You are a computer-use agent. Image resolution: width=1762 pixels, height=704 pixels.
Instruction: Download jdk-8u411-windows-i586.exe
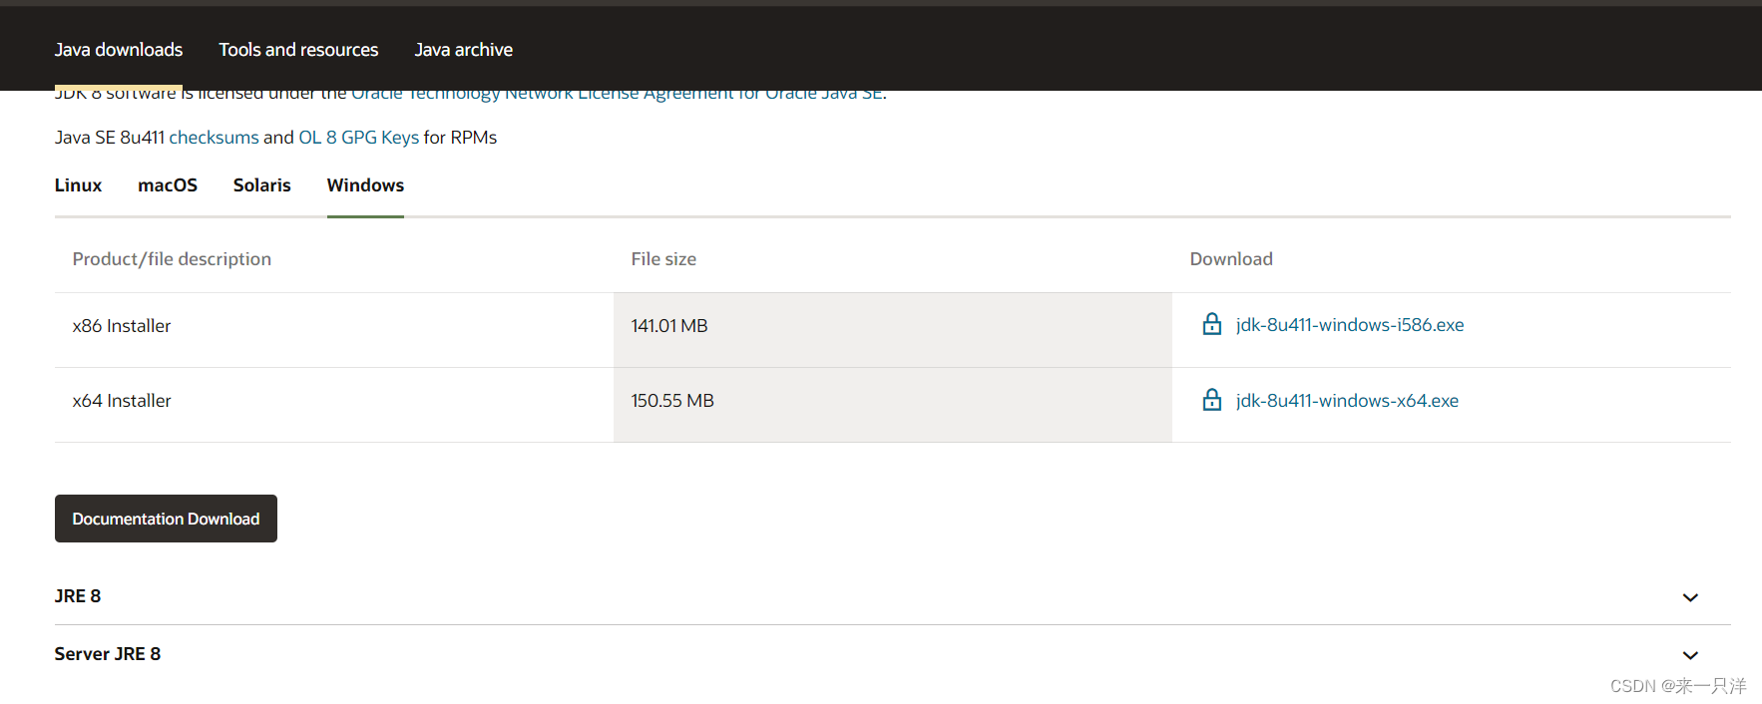coord(1350,325)
